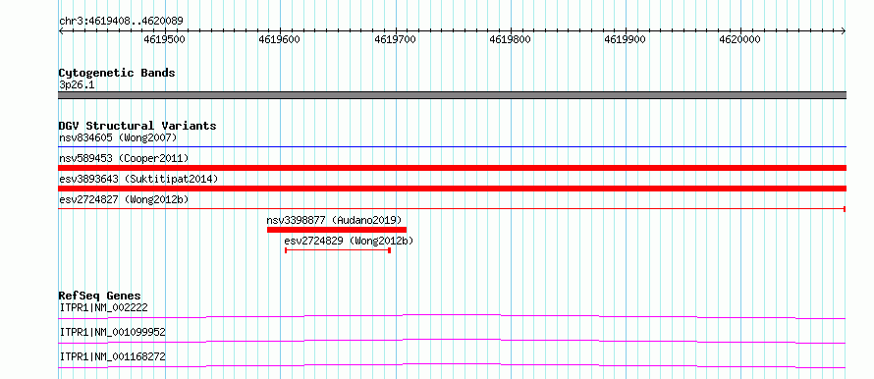Image resolution: width=874 pixels, height=379 pixels.
Task: Click the Cytogenetic Bands track title
Action: coord(117,73)
